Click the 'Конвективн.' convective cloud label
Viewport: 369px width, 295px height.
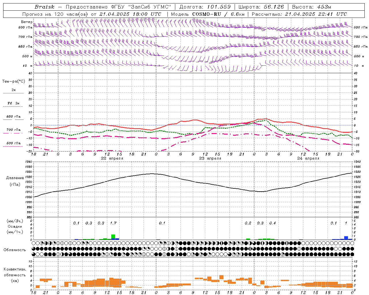tap(15, 269)
